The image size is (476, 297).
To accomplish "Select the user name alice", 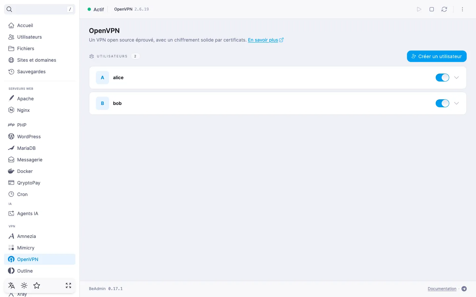I will pyautogui.click(x=118, y=78).
